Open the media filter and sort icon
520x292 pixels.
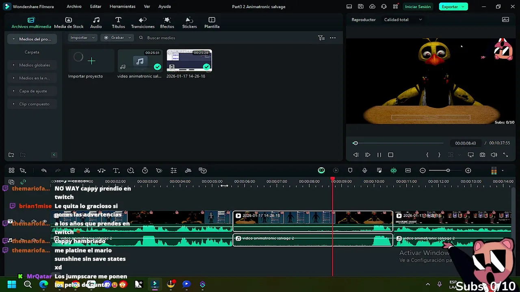tap(321, 38)
